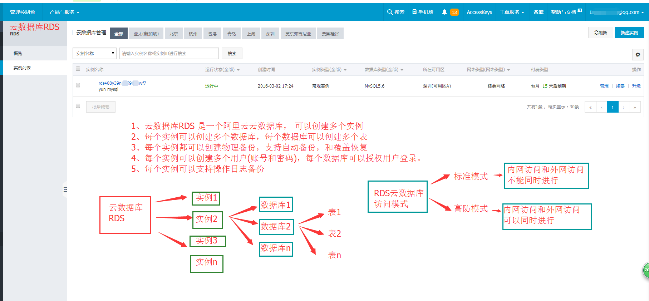Click the green circular badge at right edge
Viewport: 649px width, 301px height.
(x=646, y=270)
